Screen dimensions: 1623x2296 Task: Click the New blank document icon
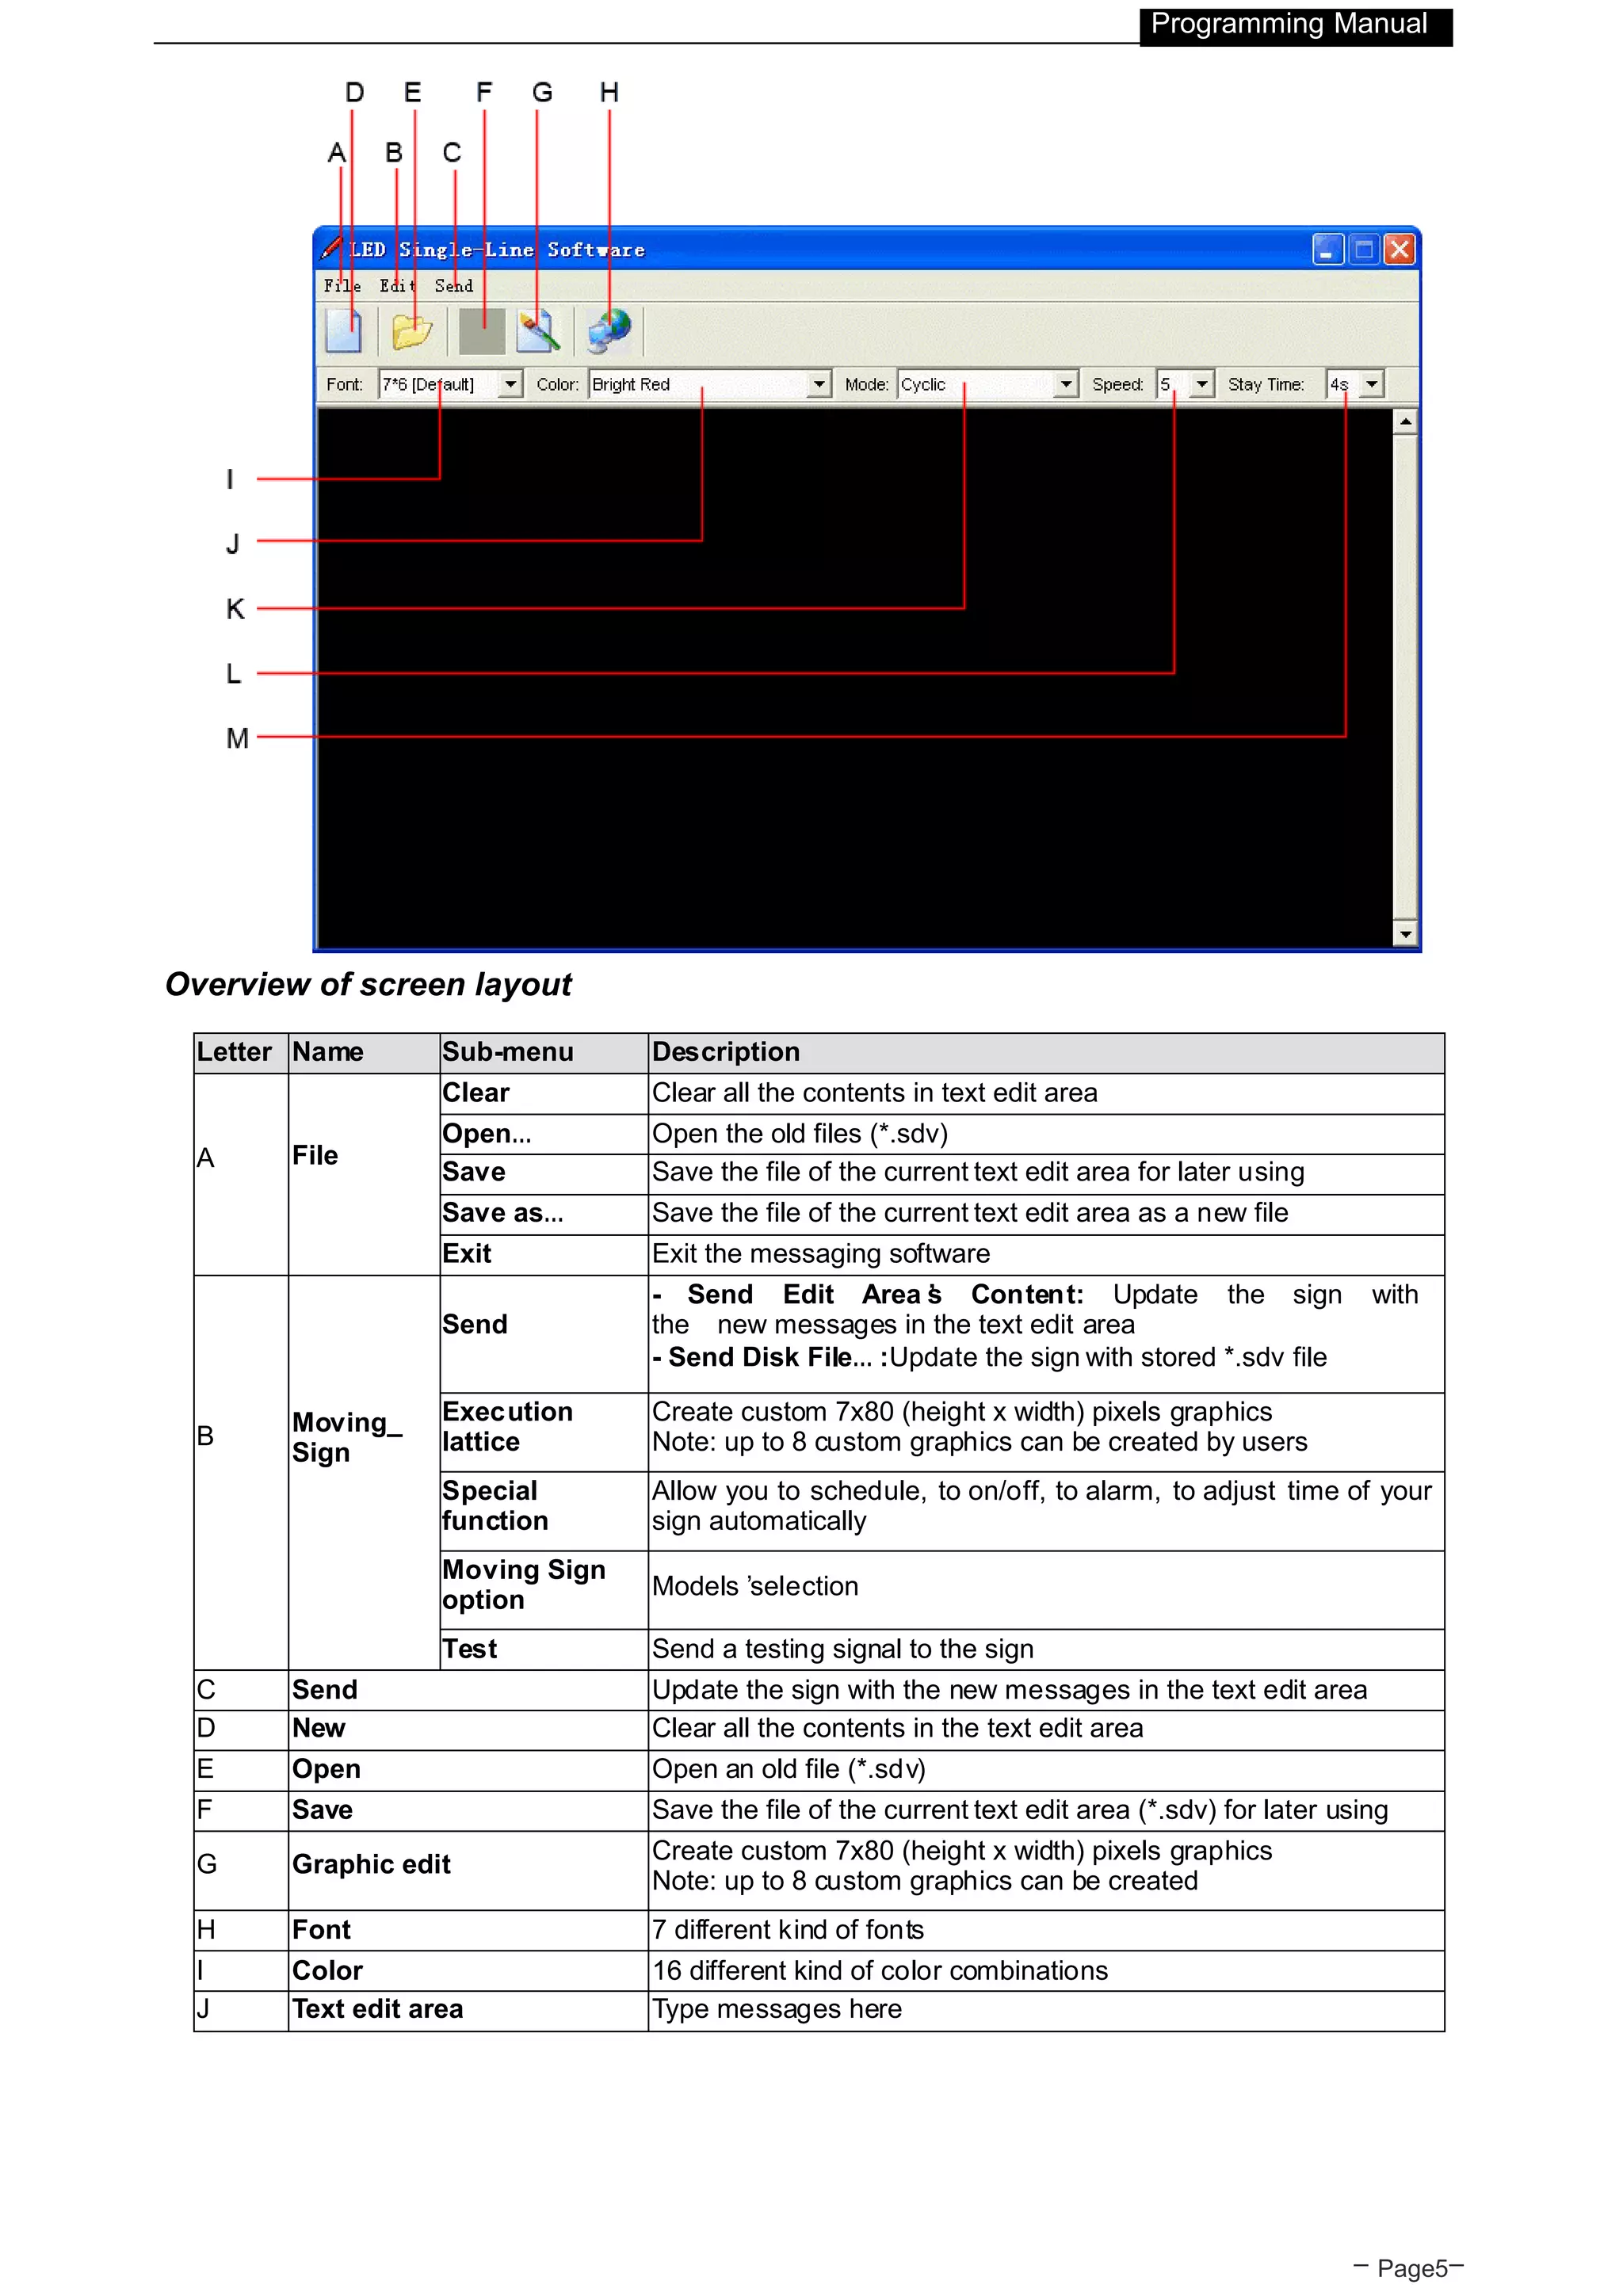coord(344,331)
